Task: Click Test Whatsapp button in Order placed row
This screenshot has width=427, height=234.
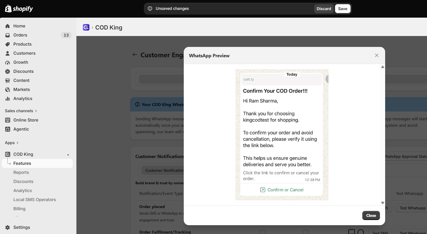Action: click(x=412, y=208)
